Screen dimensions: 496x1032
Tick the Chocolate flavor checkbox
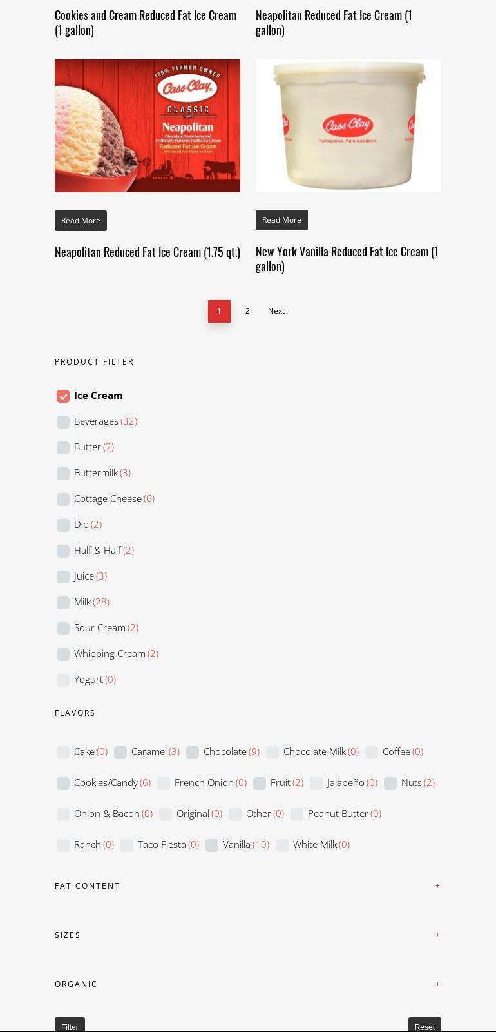(193, 752)
